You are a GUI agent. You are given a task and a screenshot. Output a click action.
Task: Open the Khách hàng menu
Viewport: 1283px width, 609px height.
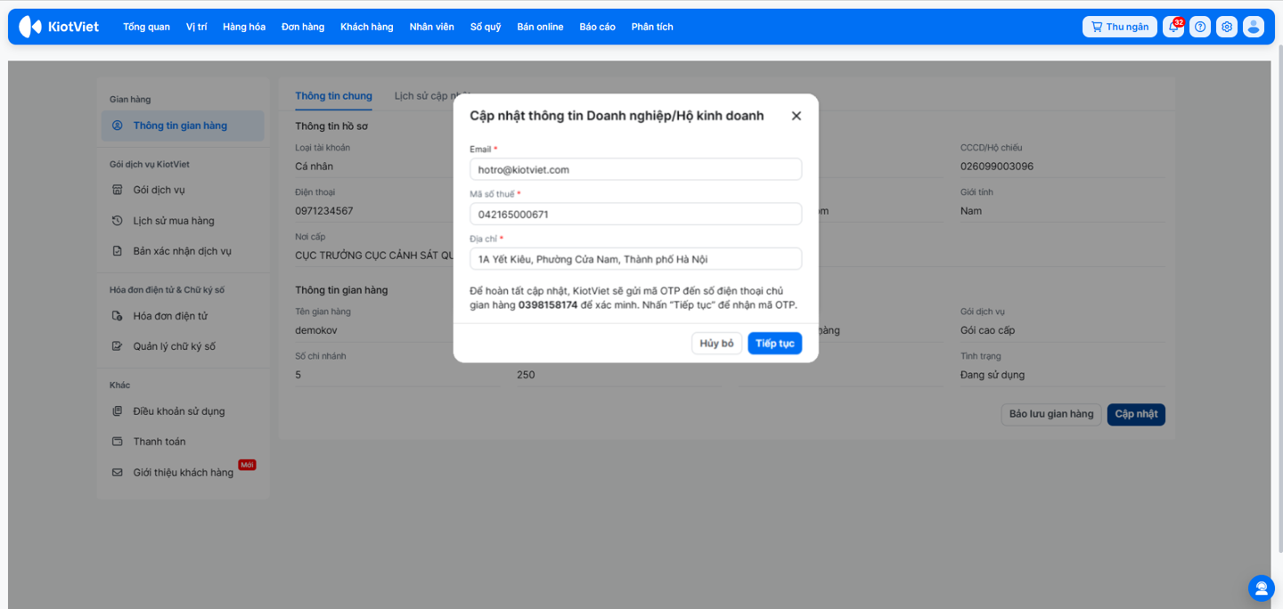tap(366, 27)
